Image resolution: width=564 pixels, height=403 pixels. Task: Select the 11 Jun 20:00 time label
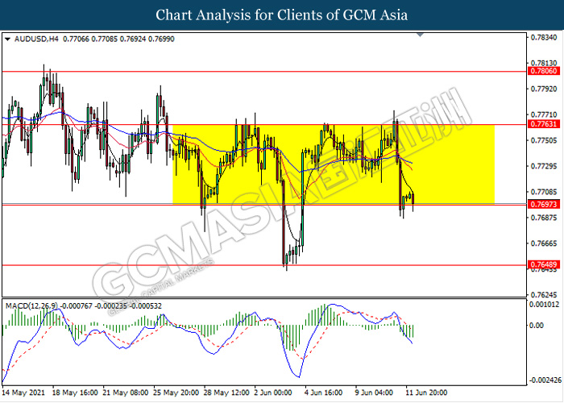coord(426,393)
